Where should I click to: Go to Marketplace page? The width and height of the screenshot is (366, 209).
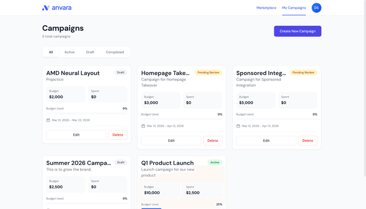266,7
